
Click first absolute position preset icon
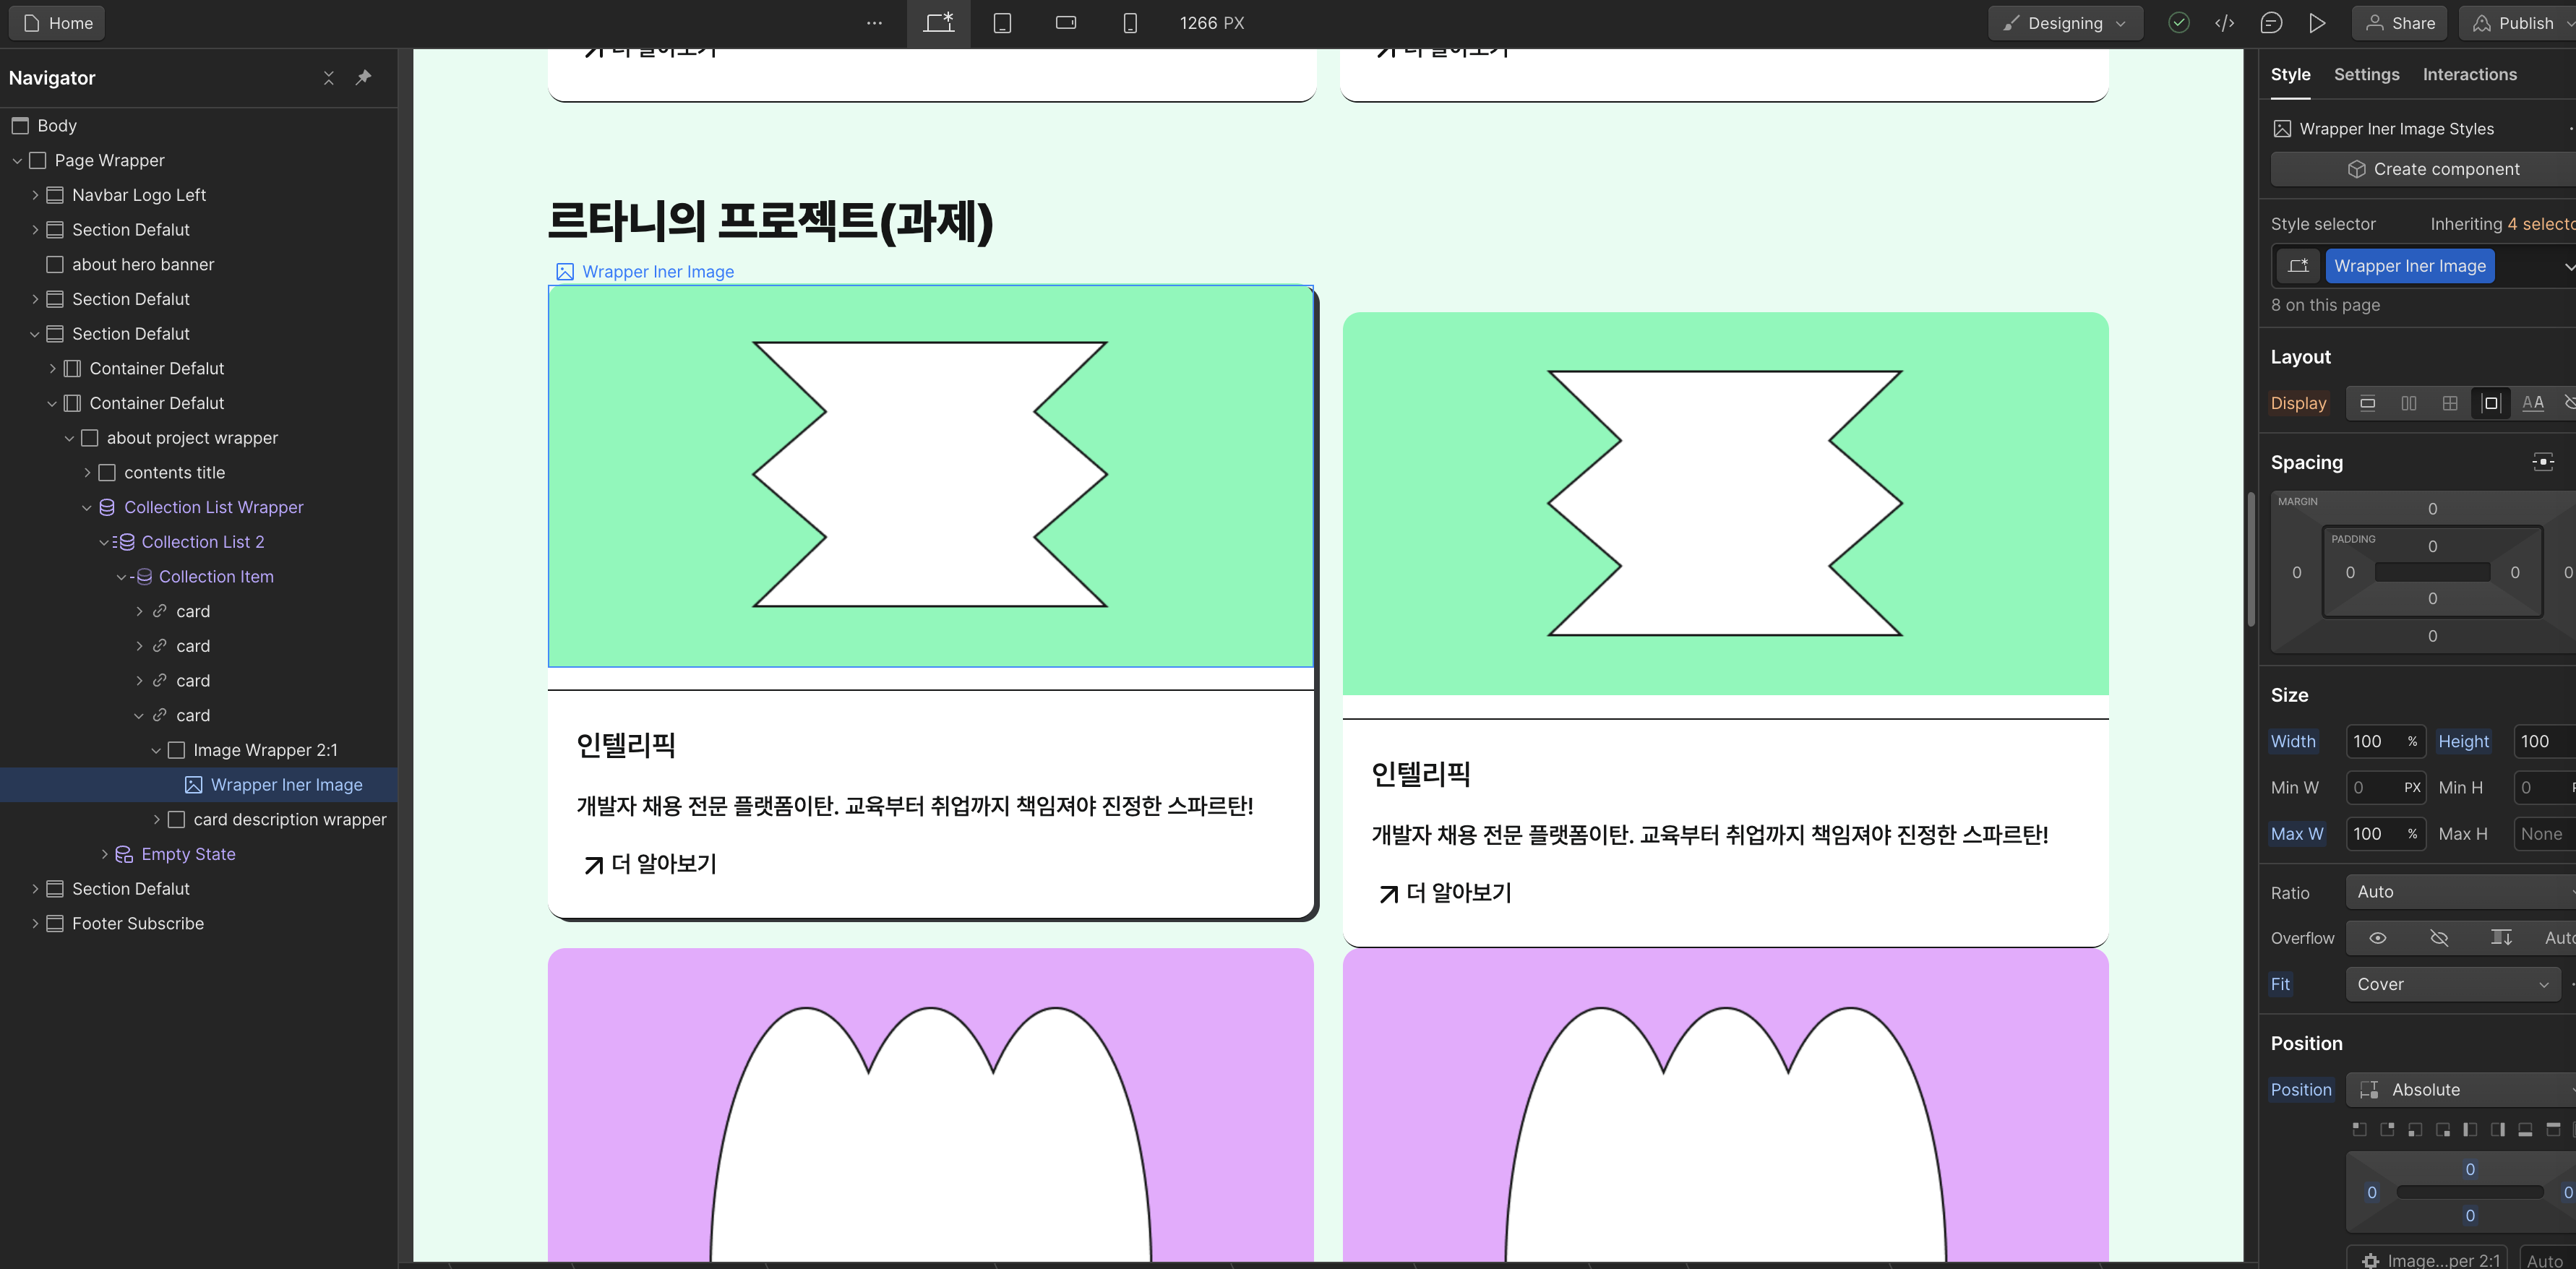click(2359, 1130)
